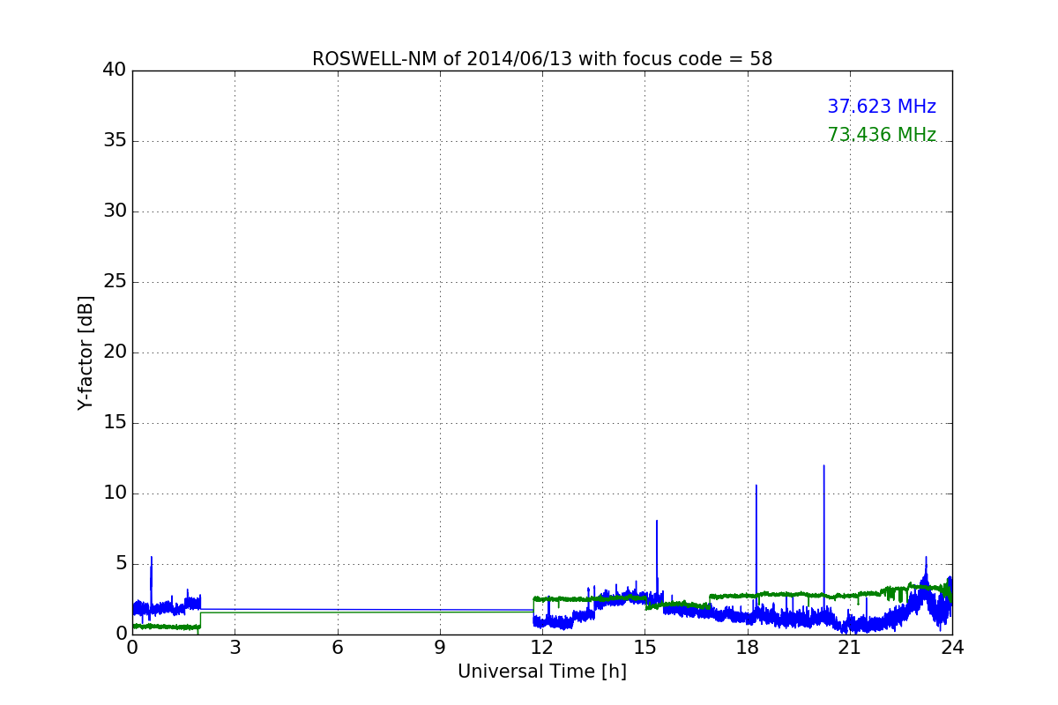Screen dimensions: 1058x705
Task: Click the y-axis tick label 15
Action: pos(114,423)
